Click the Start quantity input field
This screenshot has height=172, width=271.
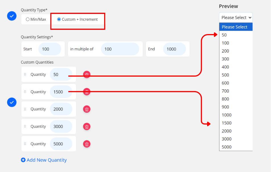[49, 49]
